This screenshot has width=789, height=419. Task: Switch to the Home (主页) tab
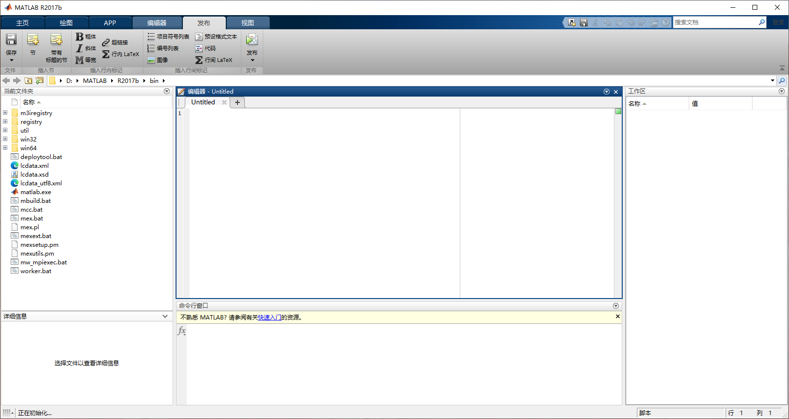(x=22, y=23)
